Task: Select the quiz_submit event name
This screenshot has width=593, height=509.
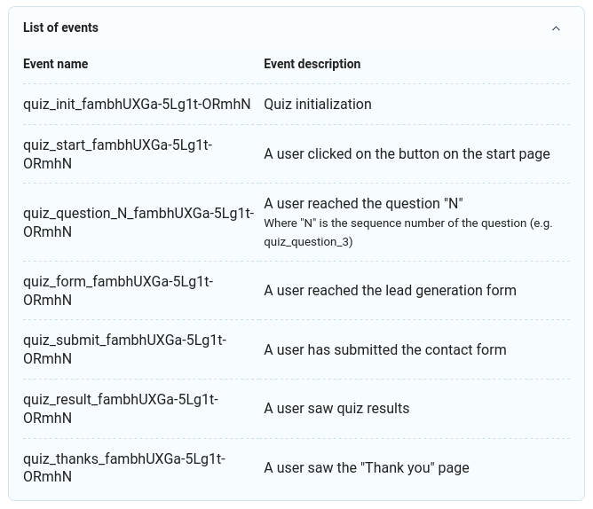Action: [x=125, y=349]
